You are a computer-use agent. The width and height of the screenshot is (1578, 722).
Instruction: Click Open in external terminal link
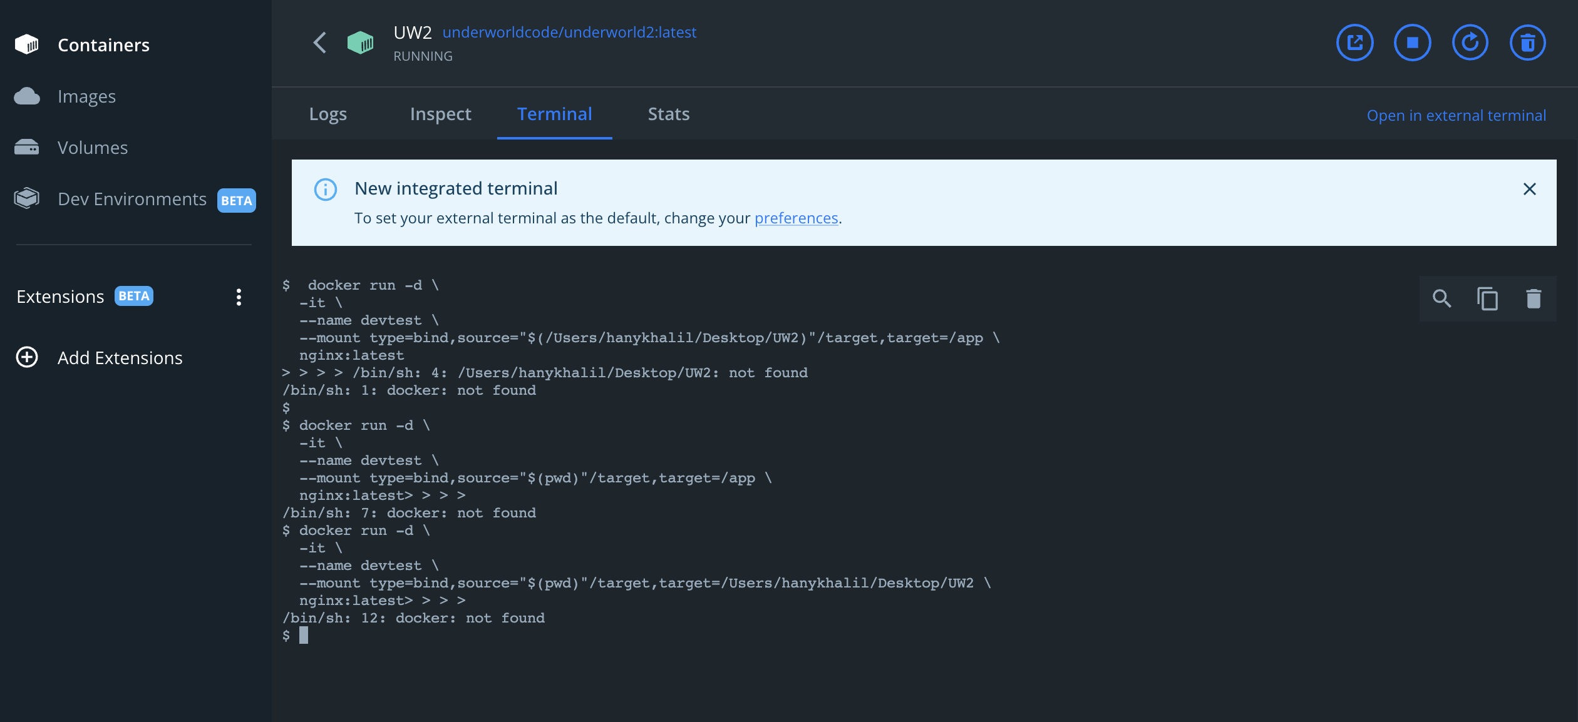(1456, 116)
